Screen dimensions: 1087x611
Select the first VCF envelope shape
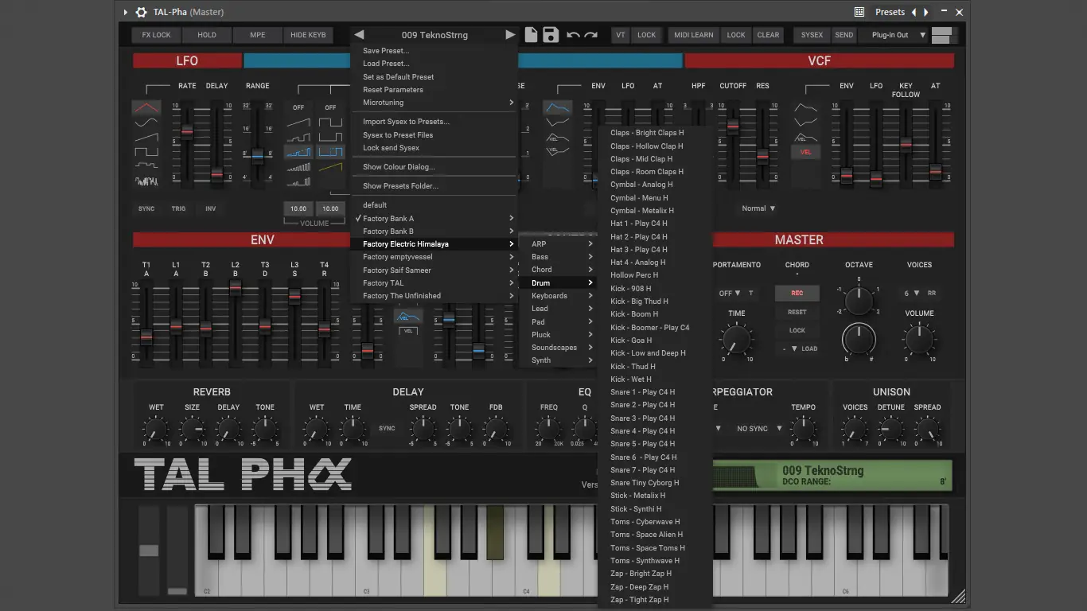805,108
